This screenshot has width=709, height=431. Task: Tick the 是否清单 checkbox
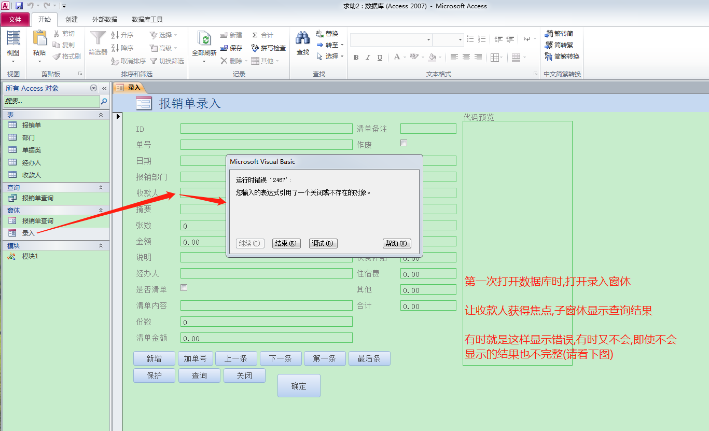coord(184,288)
